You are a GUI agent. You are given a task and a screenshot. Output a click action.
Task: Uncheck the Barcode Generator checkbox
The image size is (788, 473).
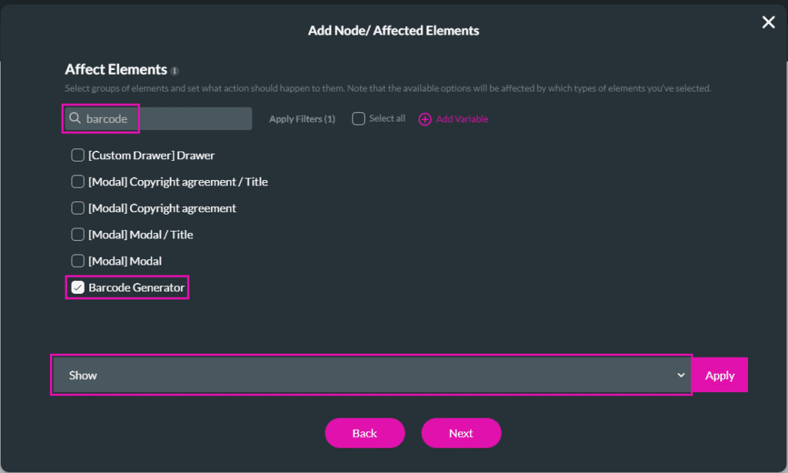point(77,286)
